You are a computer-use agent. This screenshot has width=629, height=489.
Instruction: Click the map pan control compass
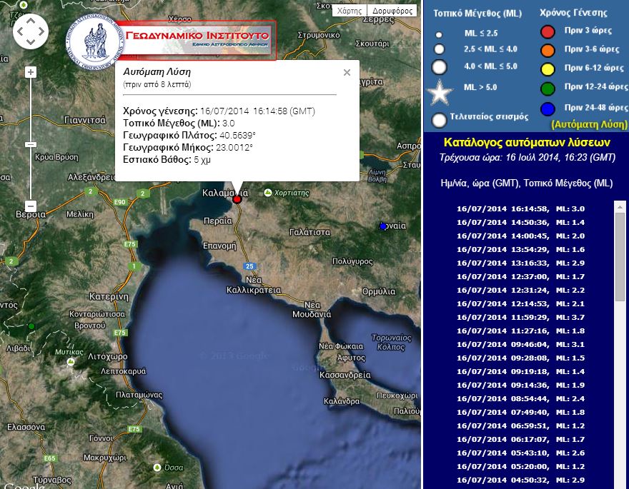pos(31,31)
